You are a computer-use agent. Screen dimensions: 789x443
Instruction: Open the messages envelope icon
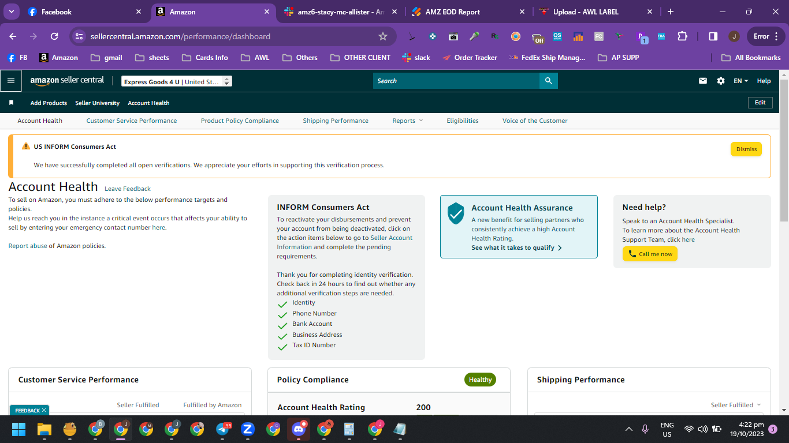click(x=703, y=81)
